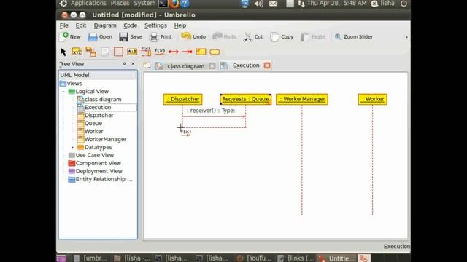Select the Use Case View folder
The height and width of the screenshot is (262, 467).
(91, 155)
